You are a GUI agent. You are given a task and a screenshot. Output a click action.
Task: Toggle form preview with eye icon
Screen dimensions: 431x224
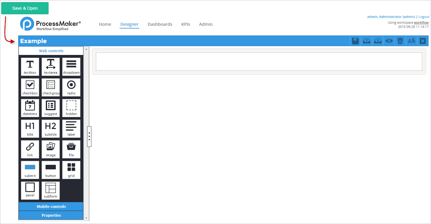point(389,41)
